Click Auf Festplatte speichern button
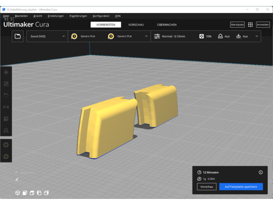Viewport: 273px width, 205px height. (x=241, y=186)
